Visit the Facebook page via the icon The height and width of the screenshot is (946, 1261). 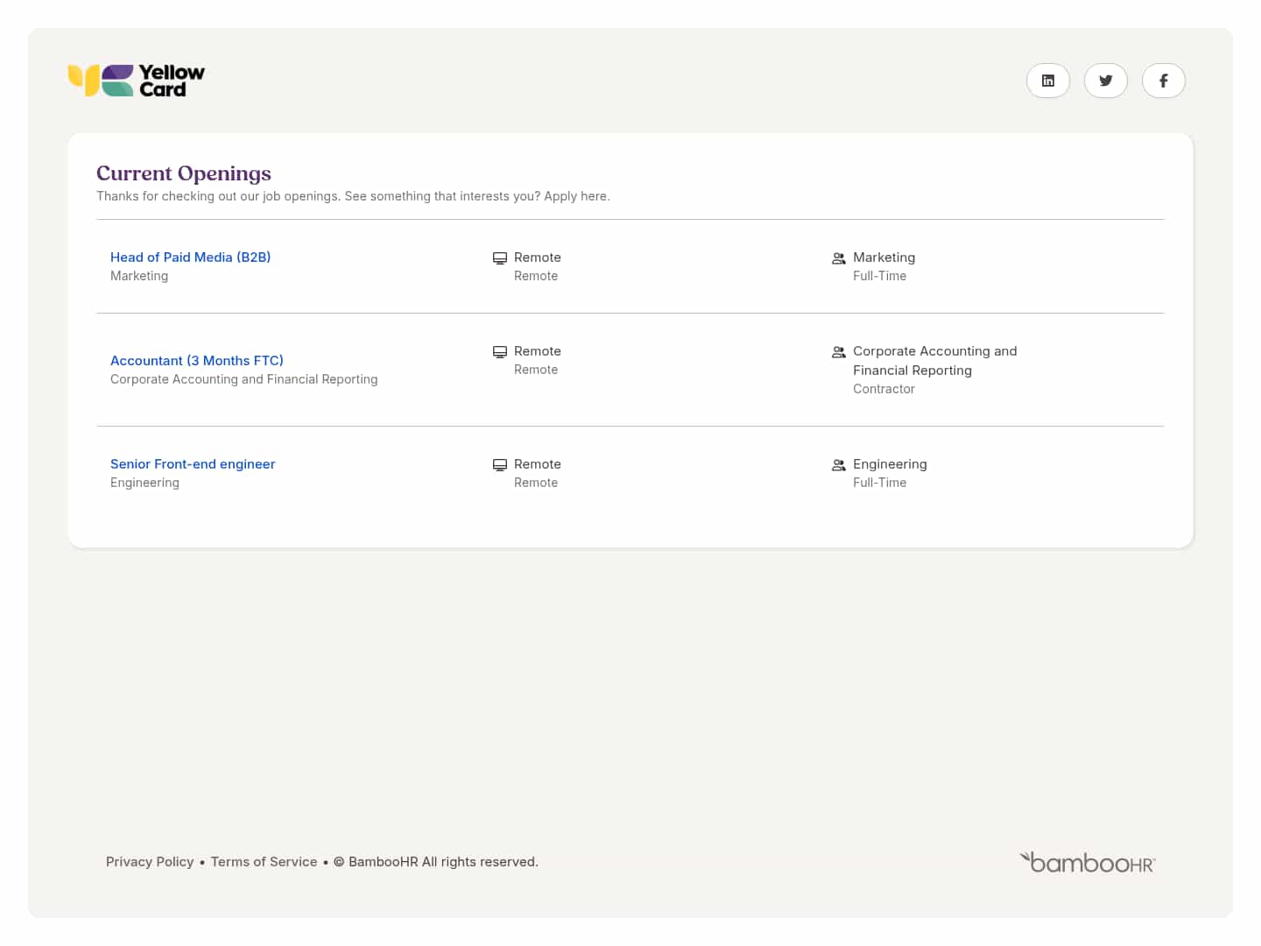1163,81
